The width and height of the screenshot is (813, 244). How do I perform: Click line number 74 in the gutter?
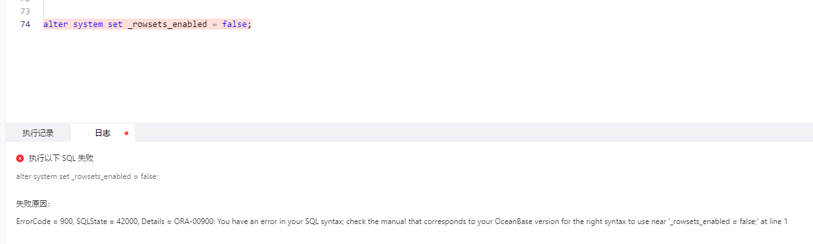pos(25,24)
